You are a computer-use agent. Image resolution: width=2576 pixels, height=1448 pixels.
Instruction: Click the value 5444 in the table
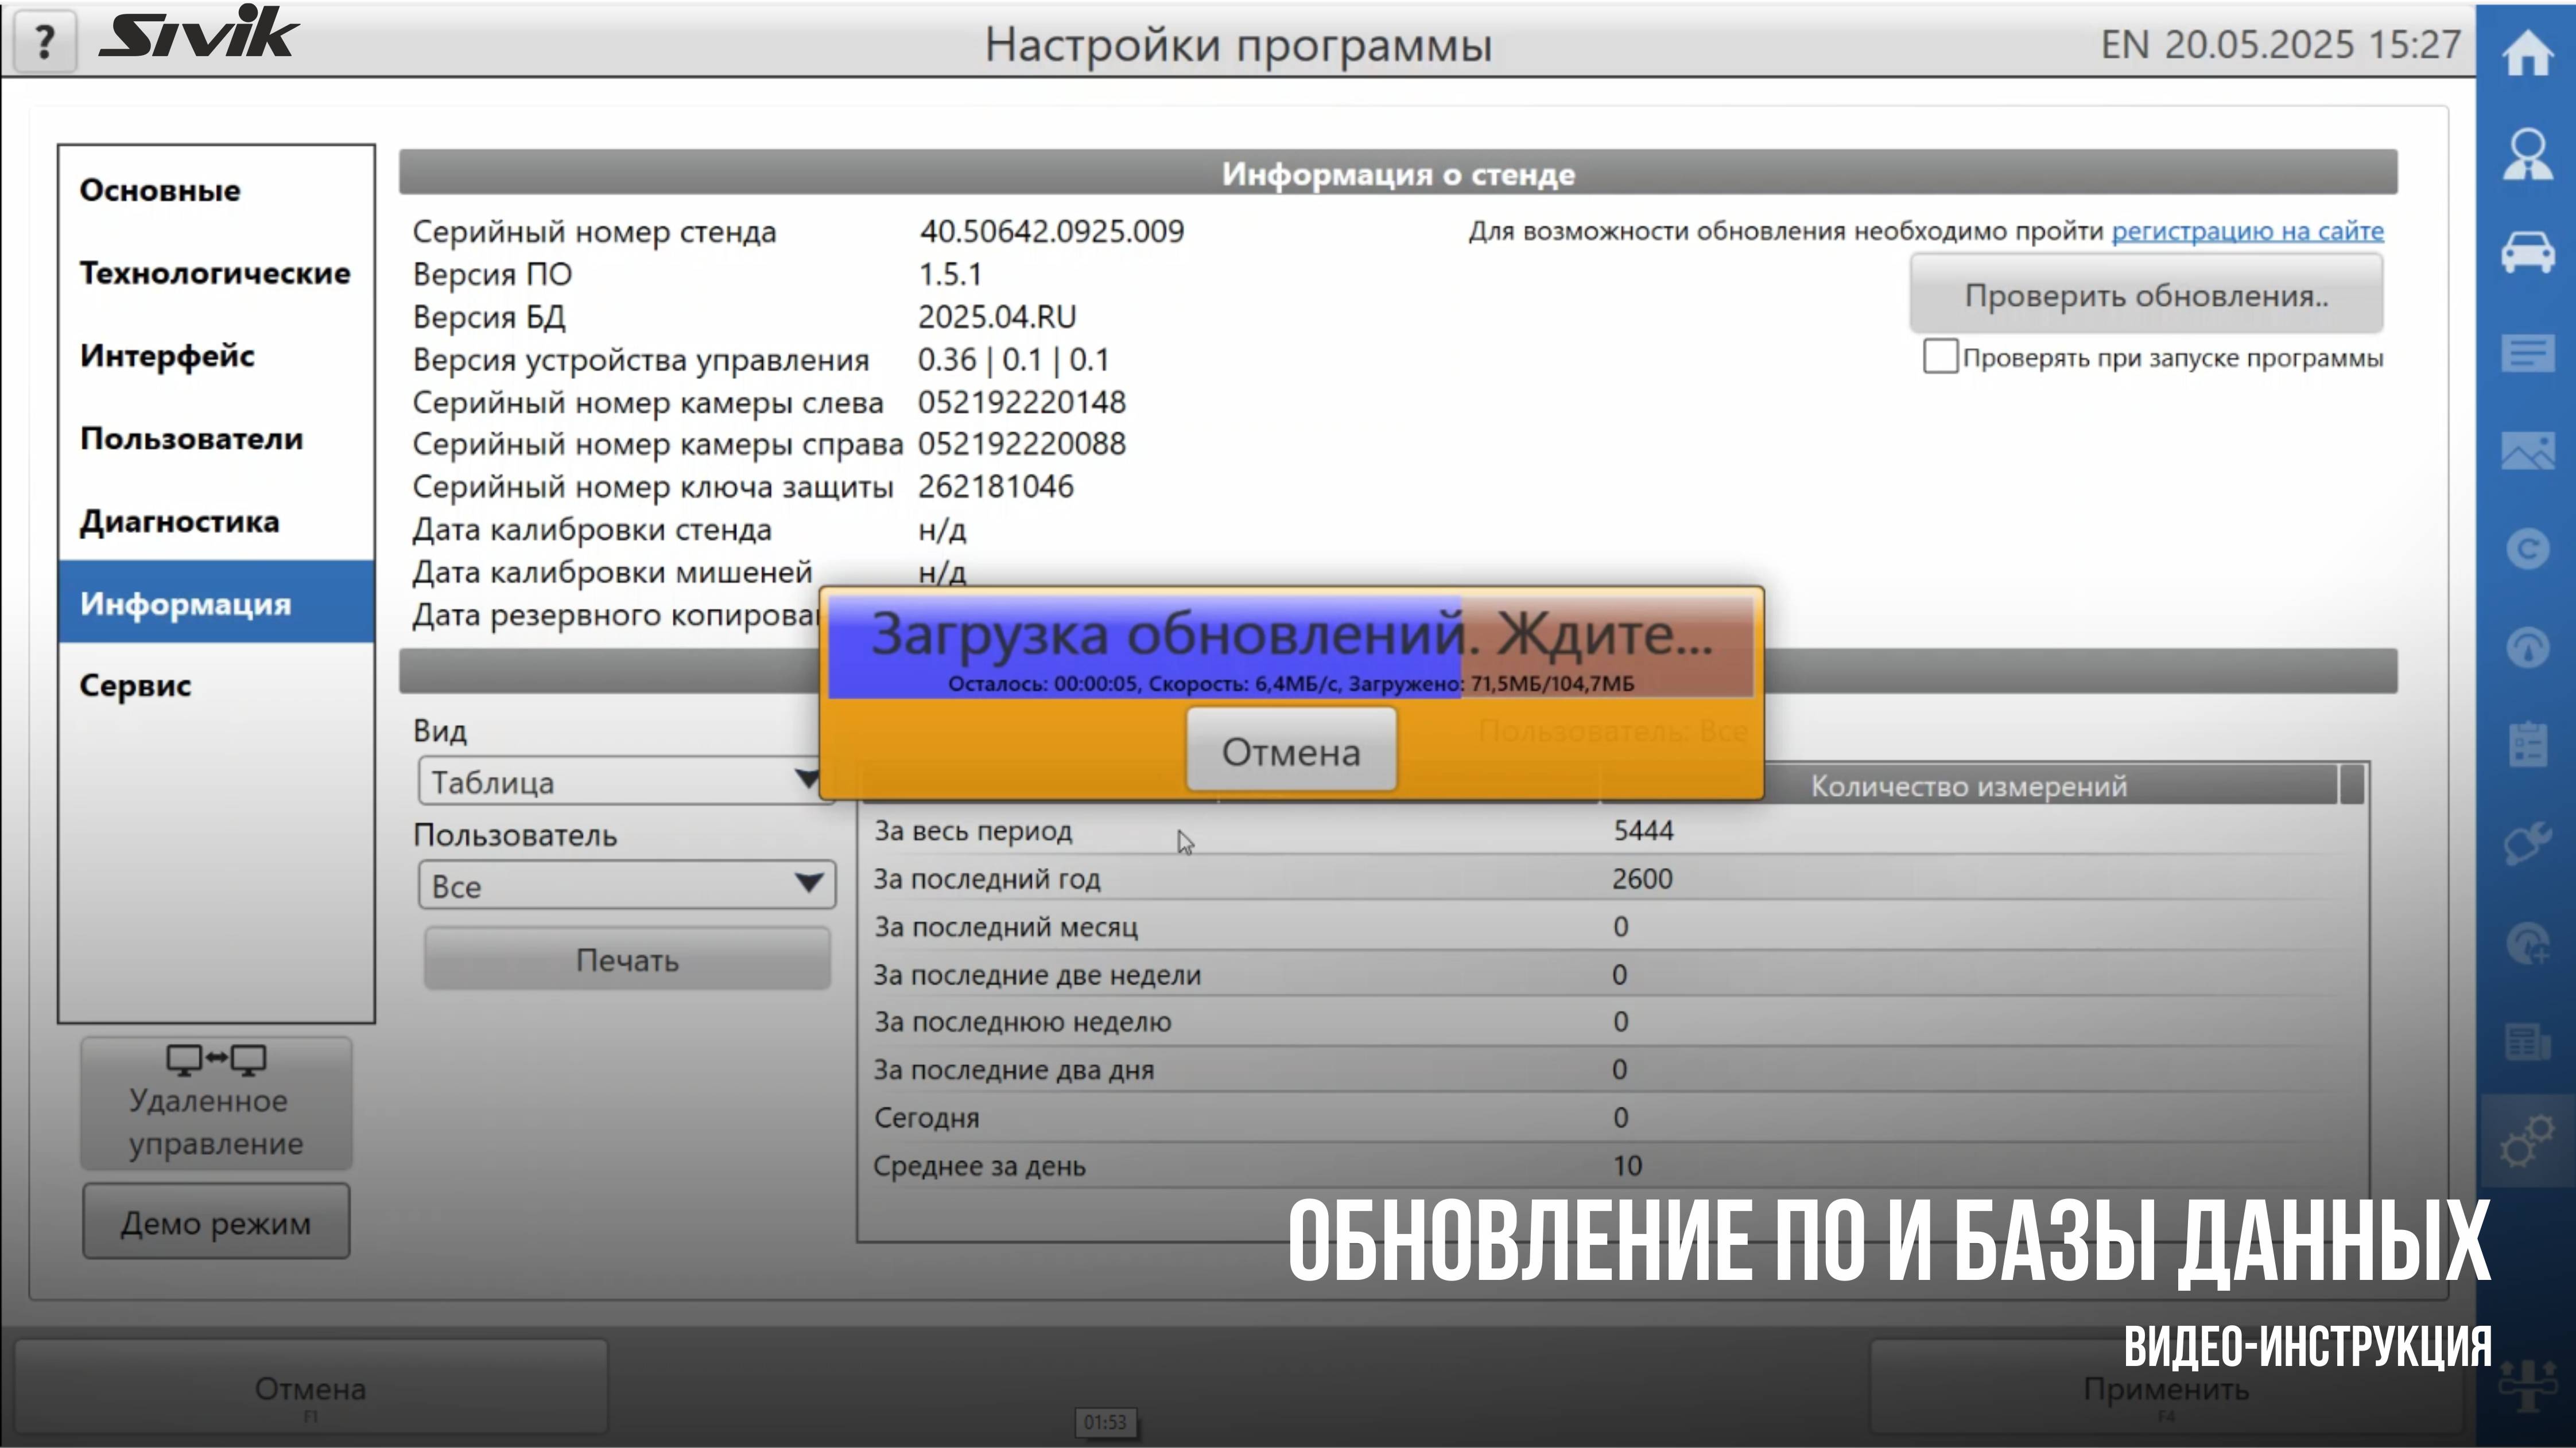pyautogui.click(x=1643, y=831)
